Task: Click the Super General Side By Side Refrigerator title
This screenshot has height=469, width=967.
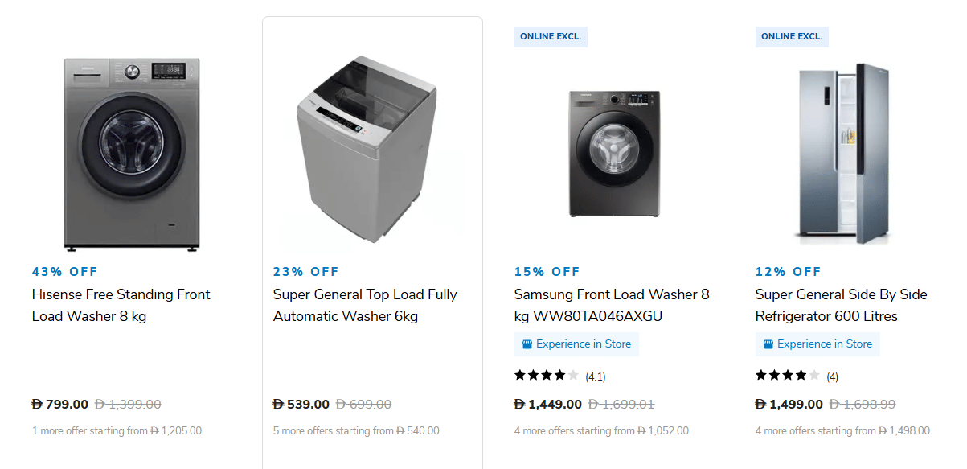Action: click(841, 305)
